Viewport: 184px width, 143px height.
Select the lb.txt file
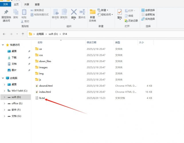click(x=42, y=98)
